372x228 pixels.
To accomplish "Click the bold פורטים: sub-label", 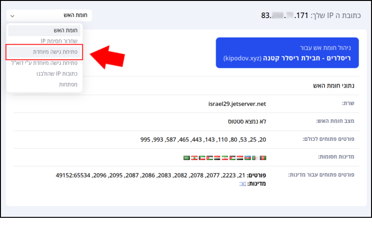I will point(257,175).
